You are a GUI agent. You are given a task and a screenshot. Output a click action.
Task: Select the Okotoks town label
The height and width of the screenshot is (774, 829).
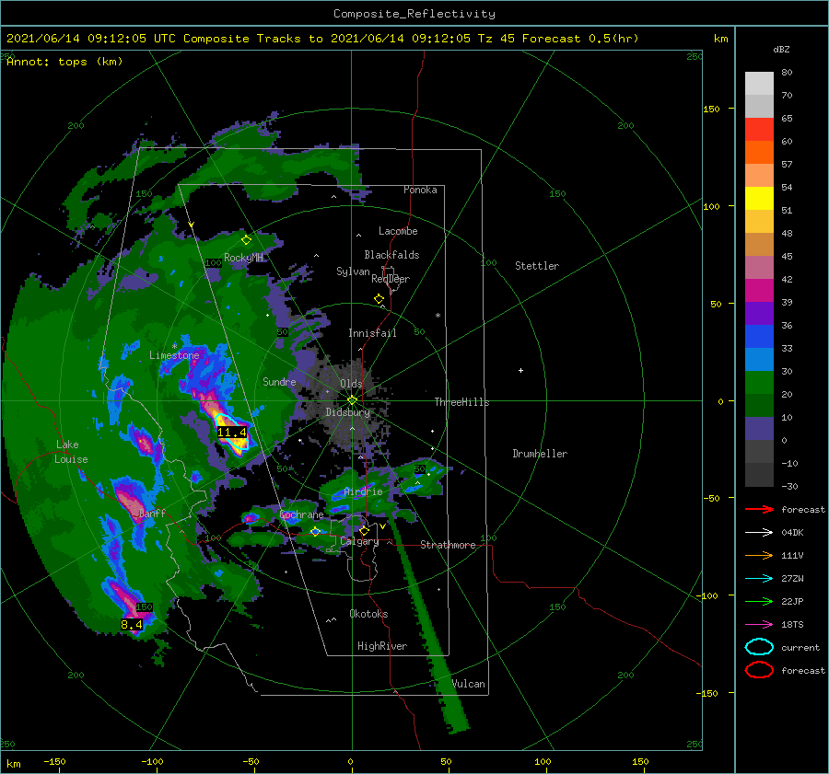(368, 613)
